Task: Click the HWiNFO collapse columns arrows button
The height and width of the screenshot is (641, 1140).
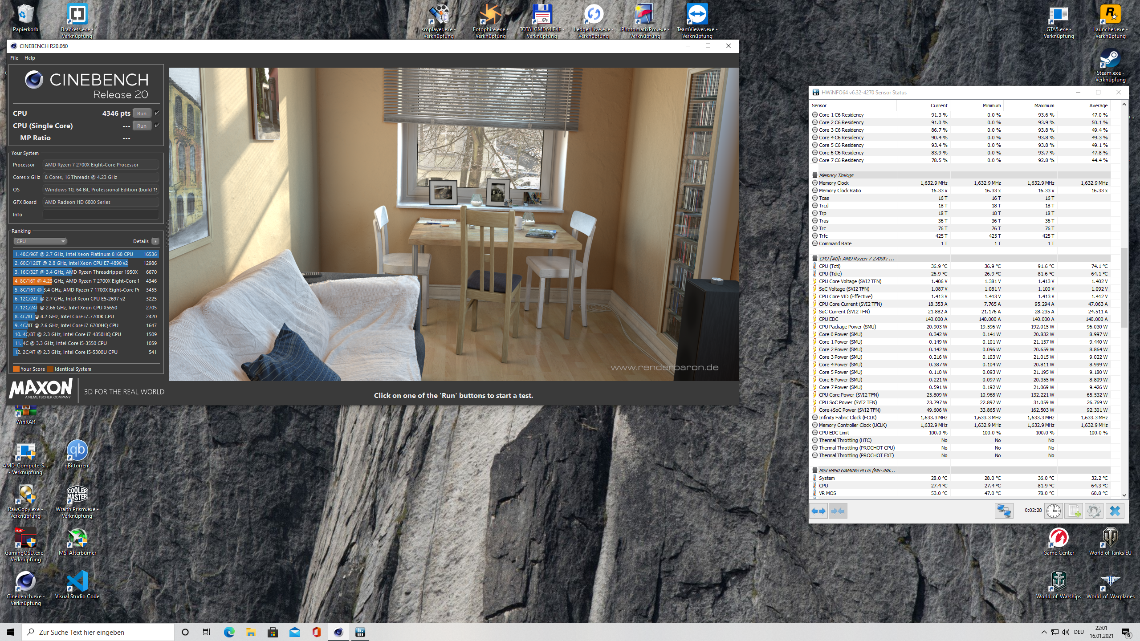Action: [838, 511]
